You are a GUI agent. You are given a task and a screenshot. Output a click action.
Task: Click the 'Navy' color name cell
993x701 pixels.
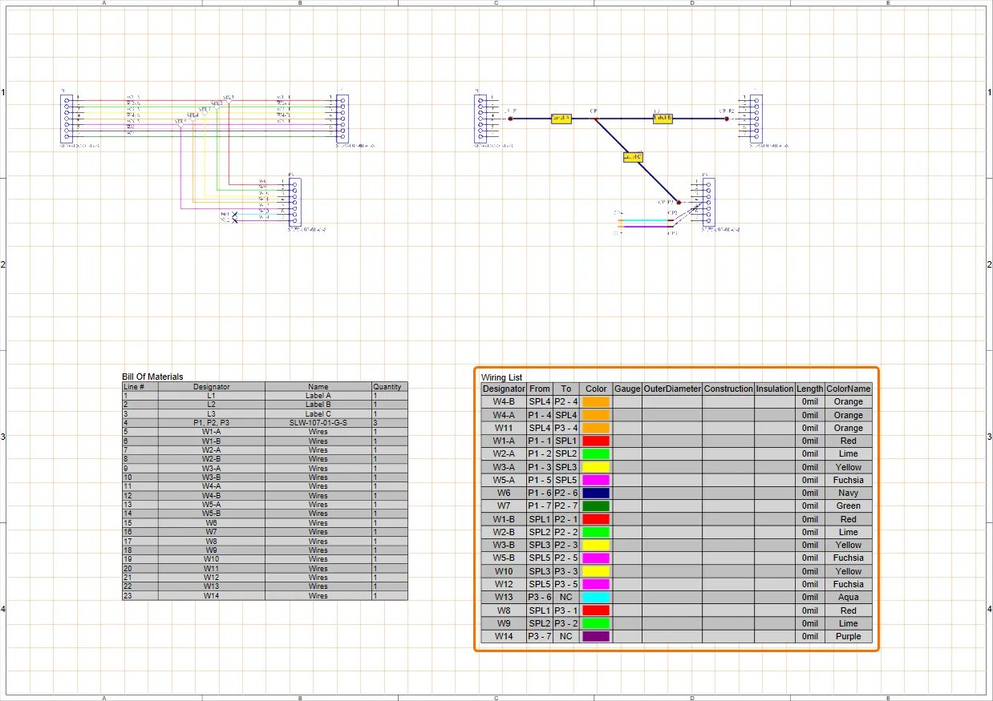pos(849,493)
